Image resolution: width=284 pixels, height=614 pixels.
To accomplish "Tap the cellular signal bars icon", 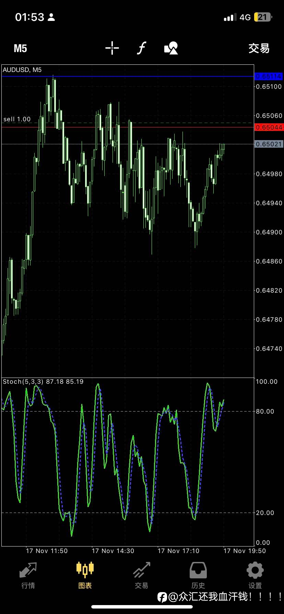I will tap(230, 17).
